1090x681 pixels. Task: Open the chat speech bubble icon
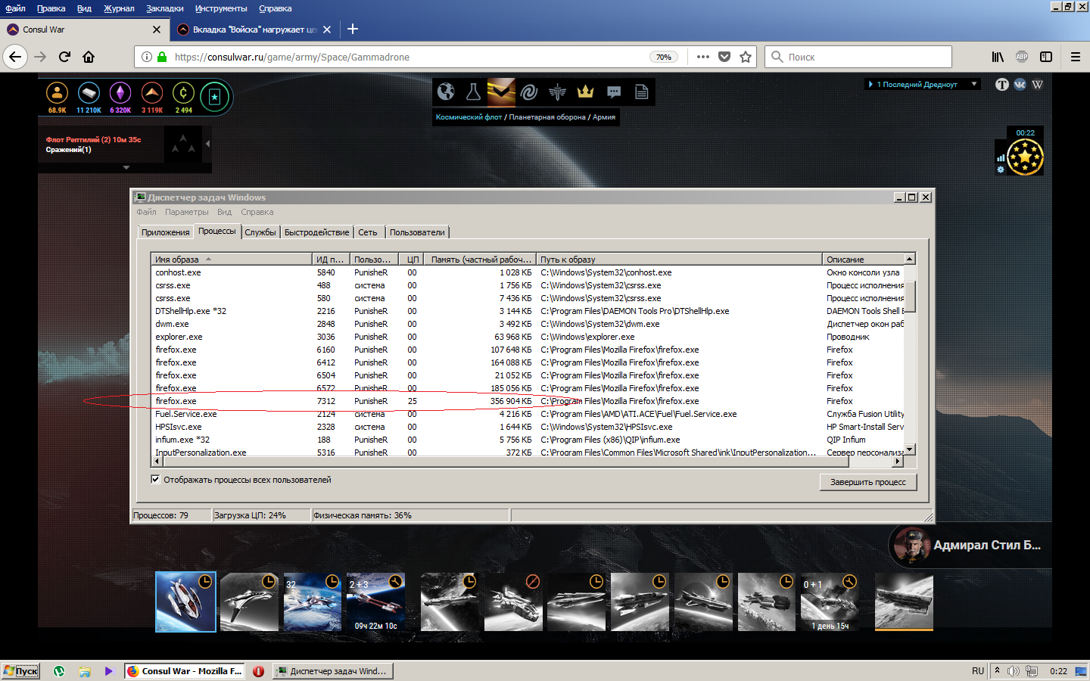(x=614, y=92)
